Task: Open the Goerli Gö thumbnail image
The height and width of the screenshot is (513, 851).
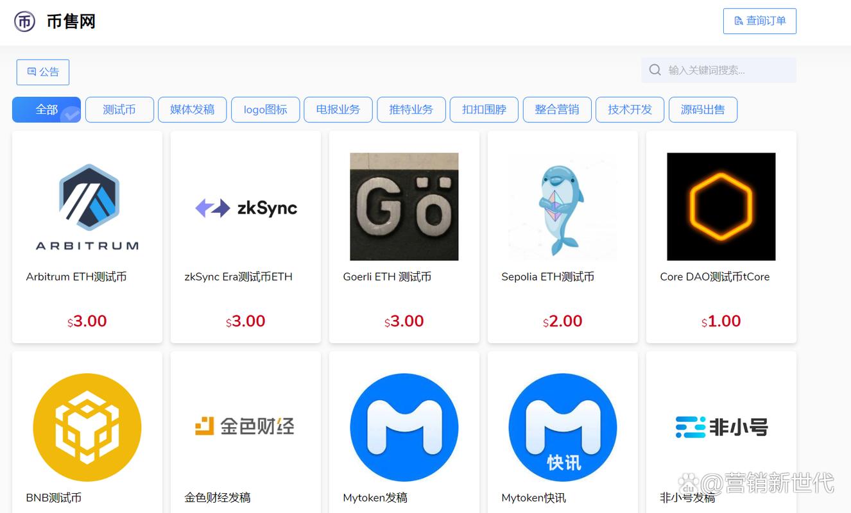Action: pyautogui.click(x=404, y=206)
